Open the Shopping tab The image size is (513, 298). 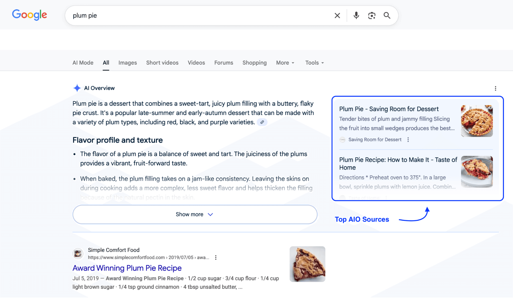(x=255, y=63)
